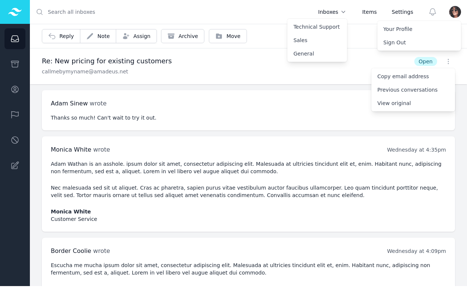The width and height of the screenshot is (467, 298).
Task: Add a Note to the conversation
Action: tap(98, 36)
